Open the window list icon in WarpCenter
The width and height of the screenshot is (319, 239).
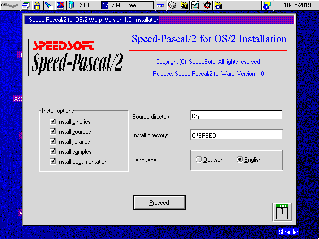tap(26, 5)
